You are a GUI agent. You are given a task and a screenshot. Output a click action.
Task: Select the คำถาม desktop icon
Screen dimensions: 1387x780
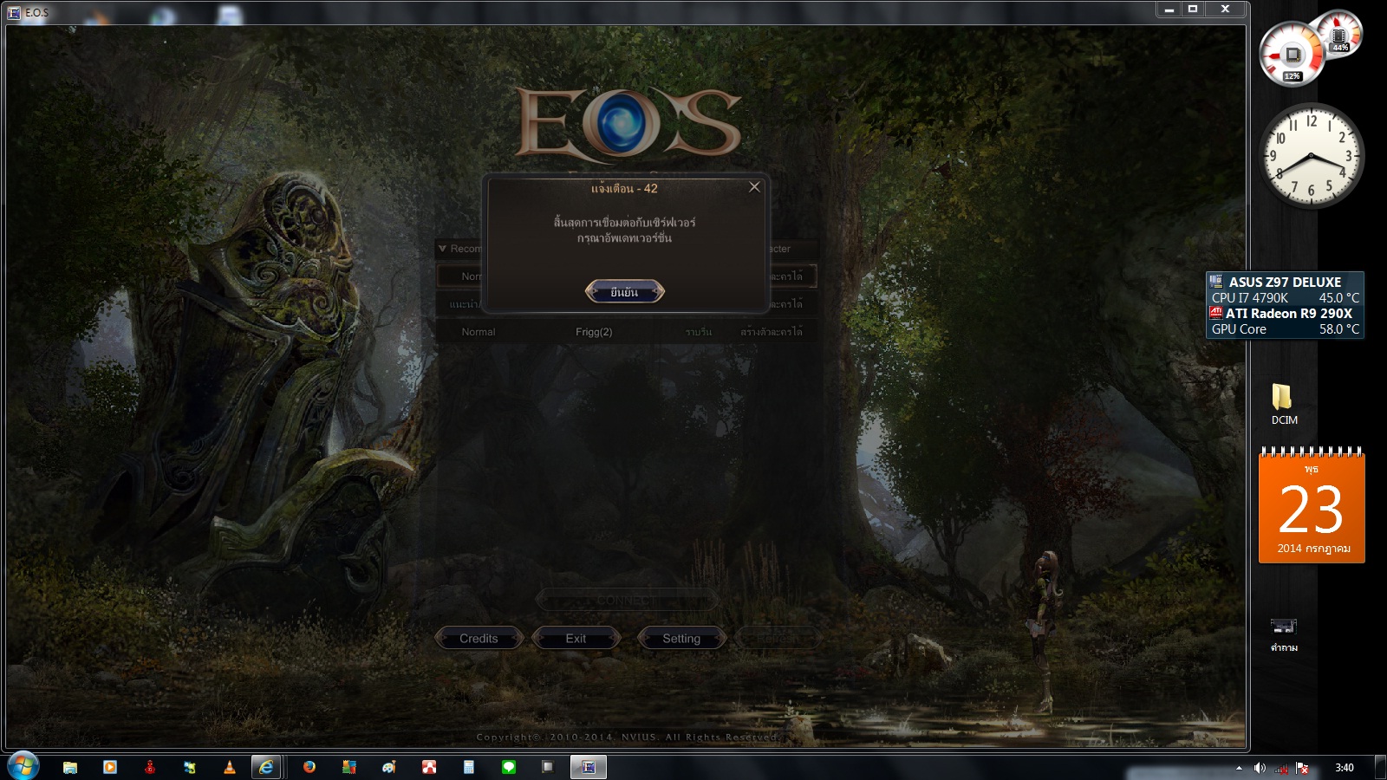1284,634
